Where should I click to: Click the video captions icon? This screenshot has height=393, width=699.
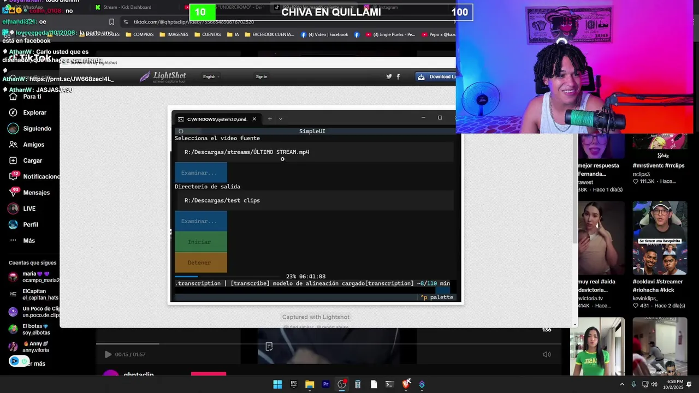coord(269,347)
